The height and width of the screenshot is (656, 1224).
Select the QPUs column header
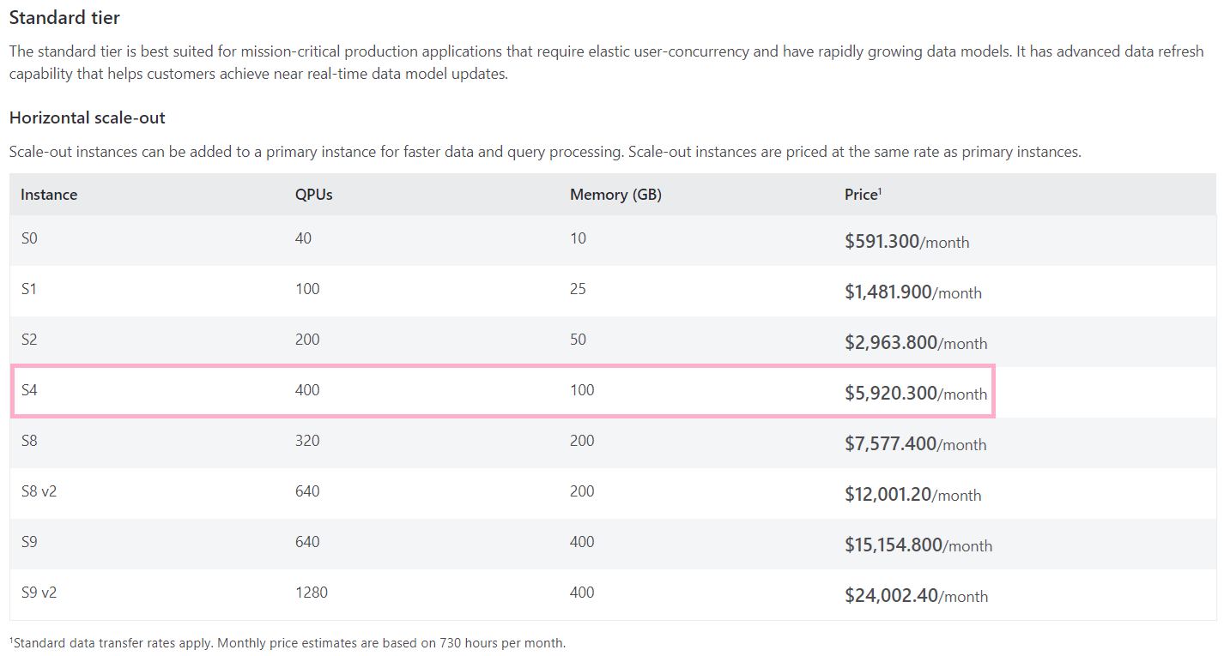(x=313, y=195)
